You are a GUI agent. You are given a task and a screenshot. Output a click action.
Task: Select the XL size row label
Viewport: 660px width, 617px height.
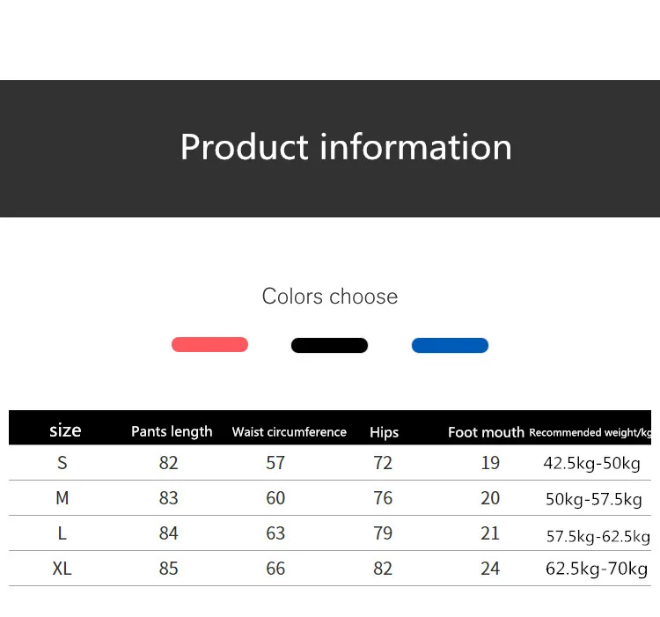62,569
